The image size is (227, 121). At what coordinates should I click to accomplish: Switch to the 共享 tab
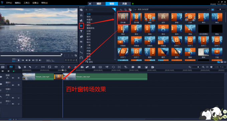pos(125,4)
